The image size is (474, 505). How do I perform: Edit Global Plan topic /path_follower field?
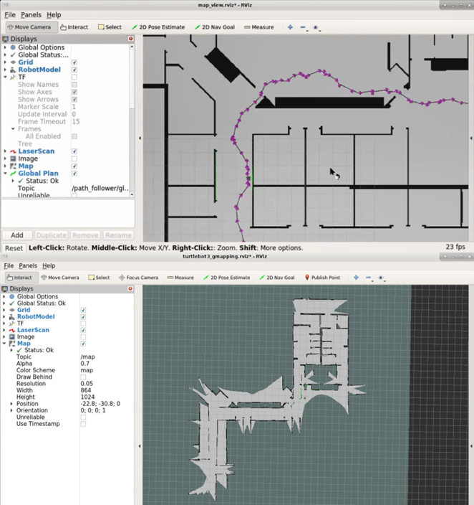(x=100, y=188)
